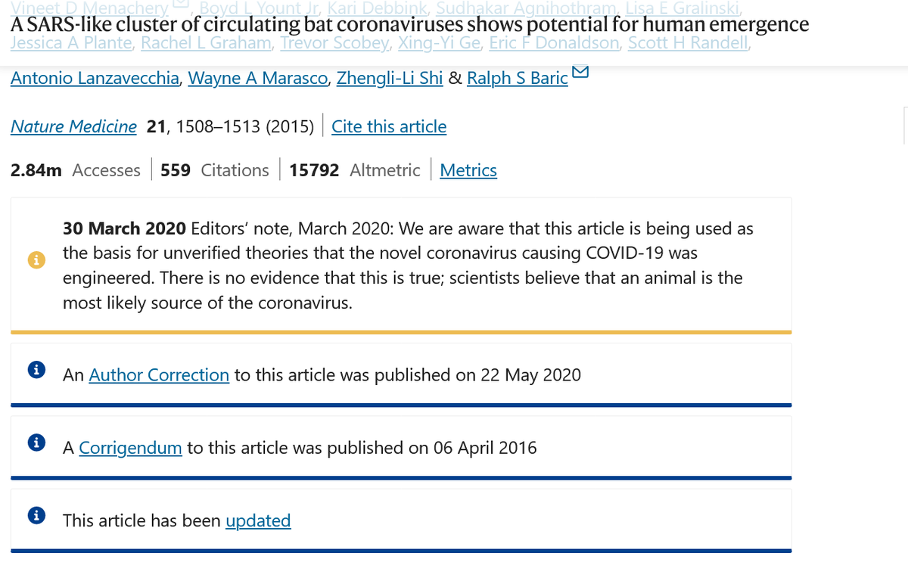Click author Trevor Scobey
Image resolution: width=908 pixels, height=587 pixels.
332,43
